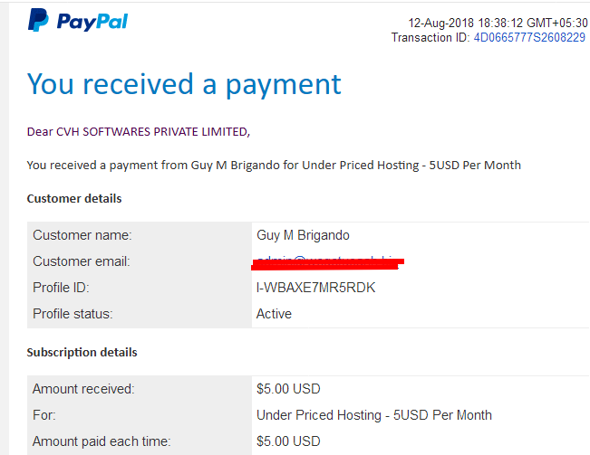Open the transaction ID 4D0665777S2608229 link
The height and width of the screenshot is (455, 590).
point(529,38)
